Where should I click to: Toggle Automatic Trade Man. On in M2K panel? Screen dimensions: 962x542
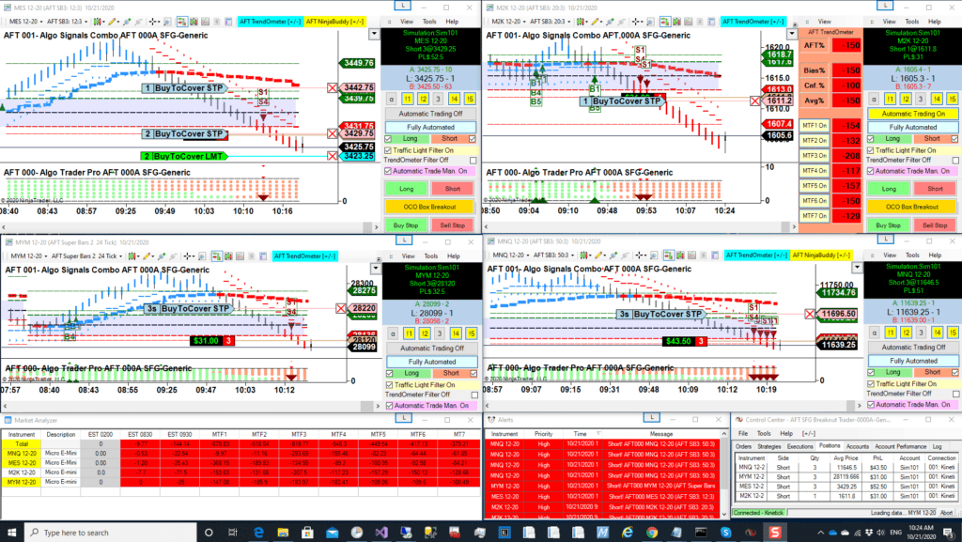(870, 171)
